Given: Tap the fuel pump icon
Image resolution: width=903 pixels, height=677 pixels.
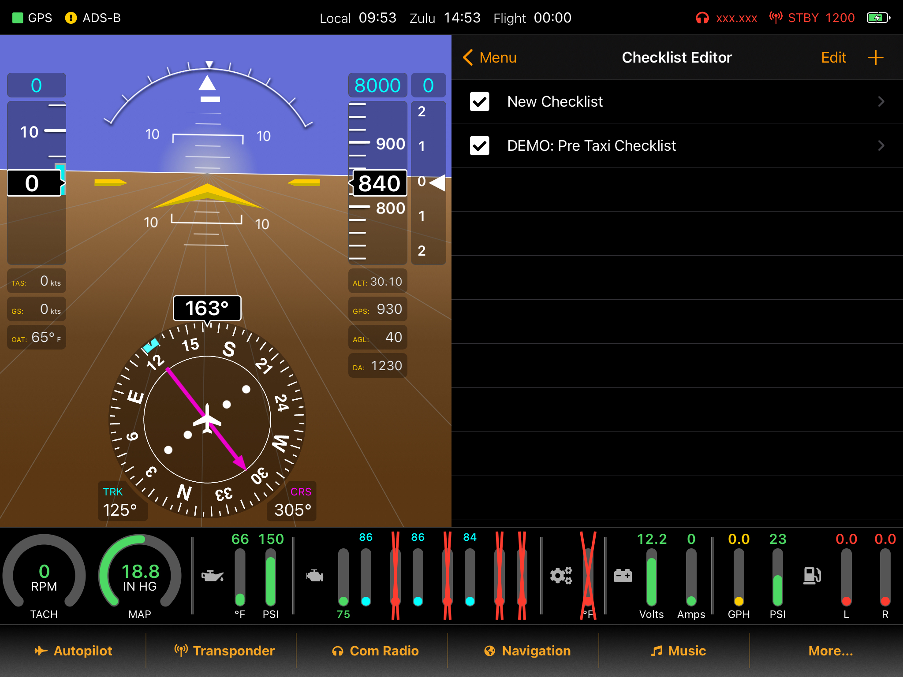Looking at the screenshot, I should coord(812,576).
